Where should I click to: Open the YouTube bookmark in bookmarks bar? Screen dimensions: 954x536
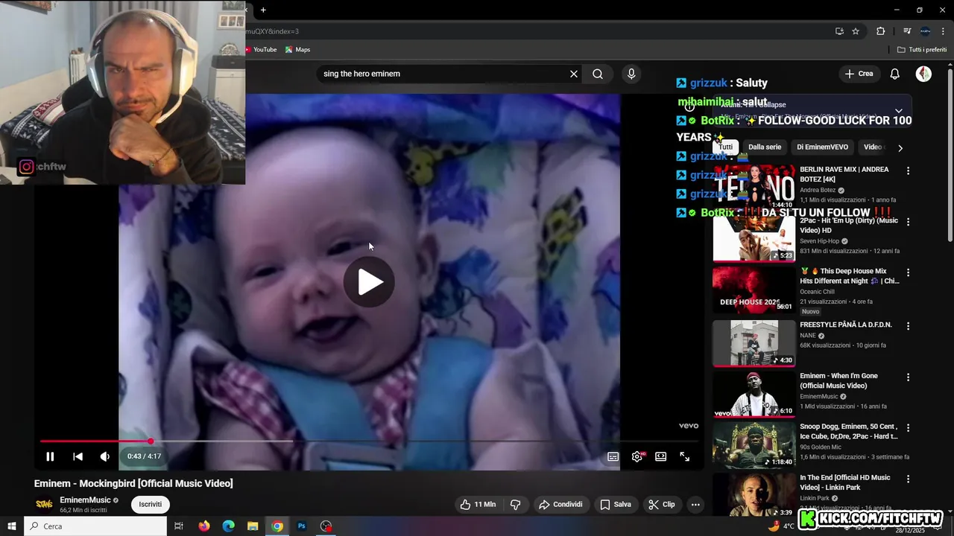[260, 50]
